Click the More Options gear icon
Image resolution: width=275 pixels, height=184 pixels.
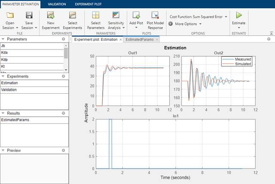(171, 24)
